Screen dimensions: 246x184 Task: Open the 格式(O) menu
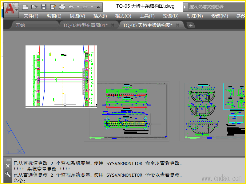123,16
